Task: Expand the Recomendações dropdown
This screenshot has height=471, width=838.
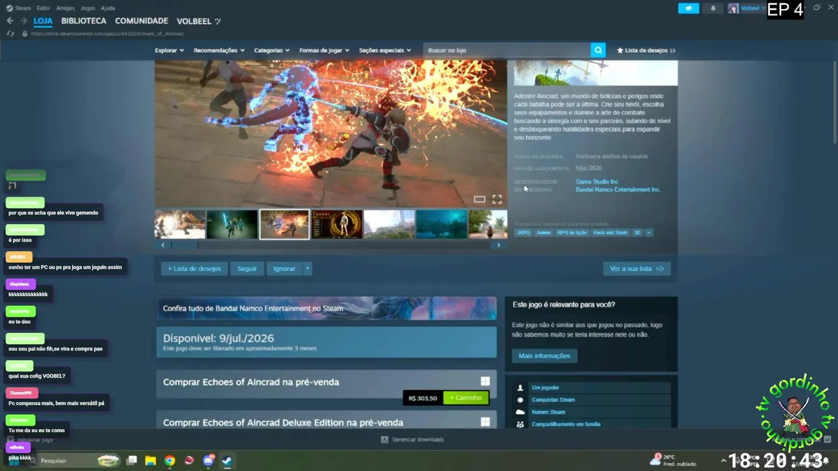Action: tap(219, 50)
